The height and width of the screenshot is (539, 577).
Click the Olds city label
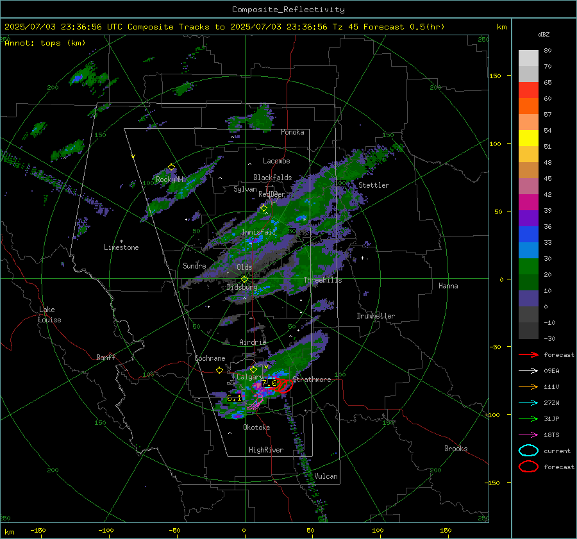point(244,267)
